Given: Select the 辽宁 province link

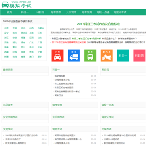Looking at the screenshot, I should 6,33.
